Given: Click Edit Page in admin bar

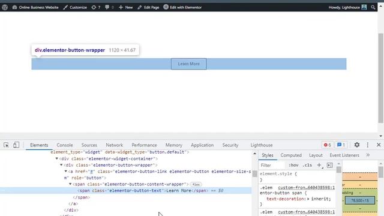Looking at the screenshot, I should 148,7.
